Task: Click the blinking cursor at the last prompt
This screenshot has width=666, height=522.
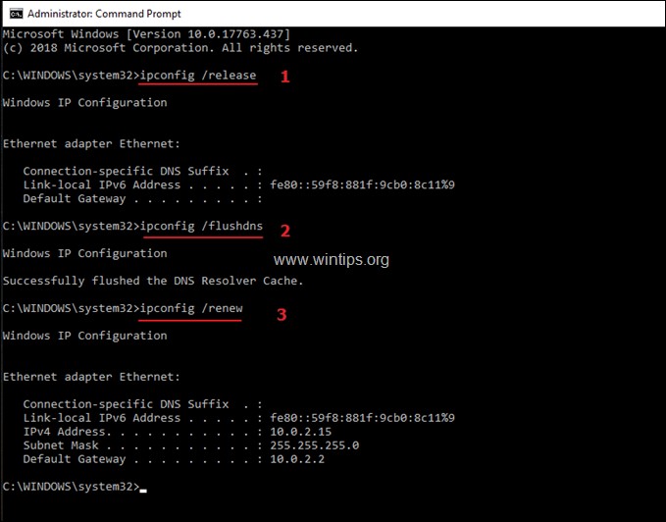Action: [143, 491]
